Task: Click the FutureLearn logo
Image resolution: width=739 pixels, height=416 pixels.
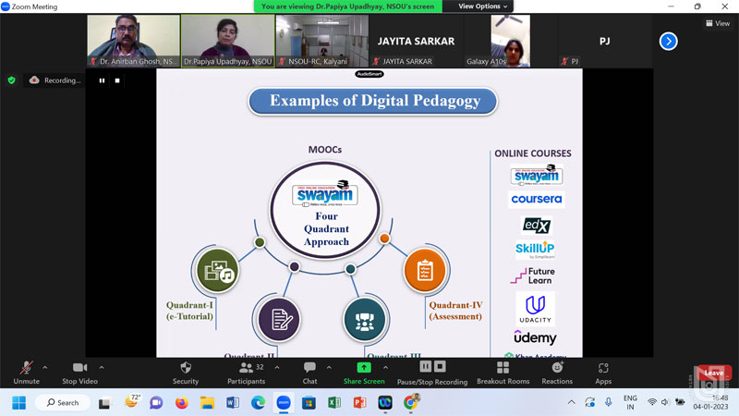Action: 533,275
